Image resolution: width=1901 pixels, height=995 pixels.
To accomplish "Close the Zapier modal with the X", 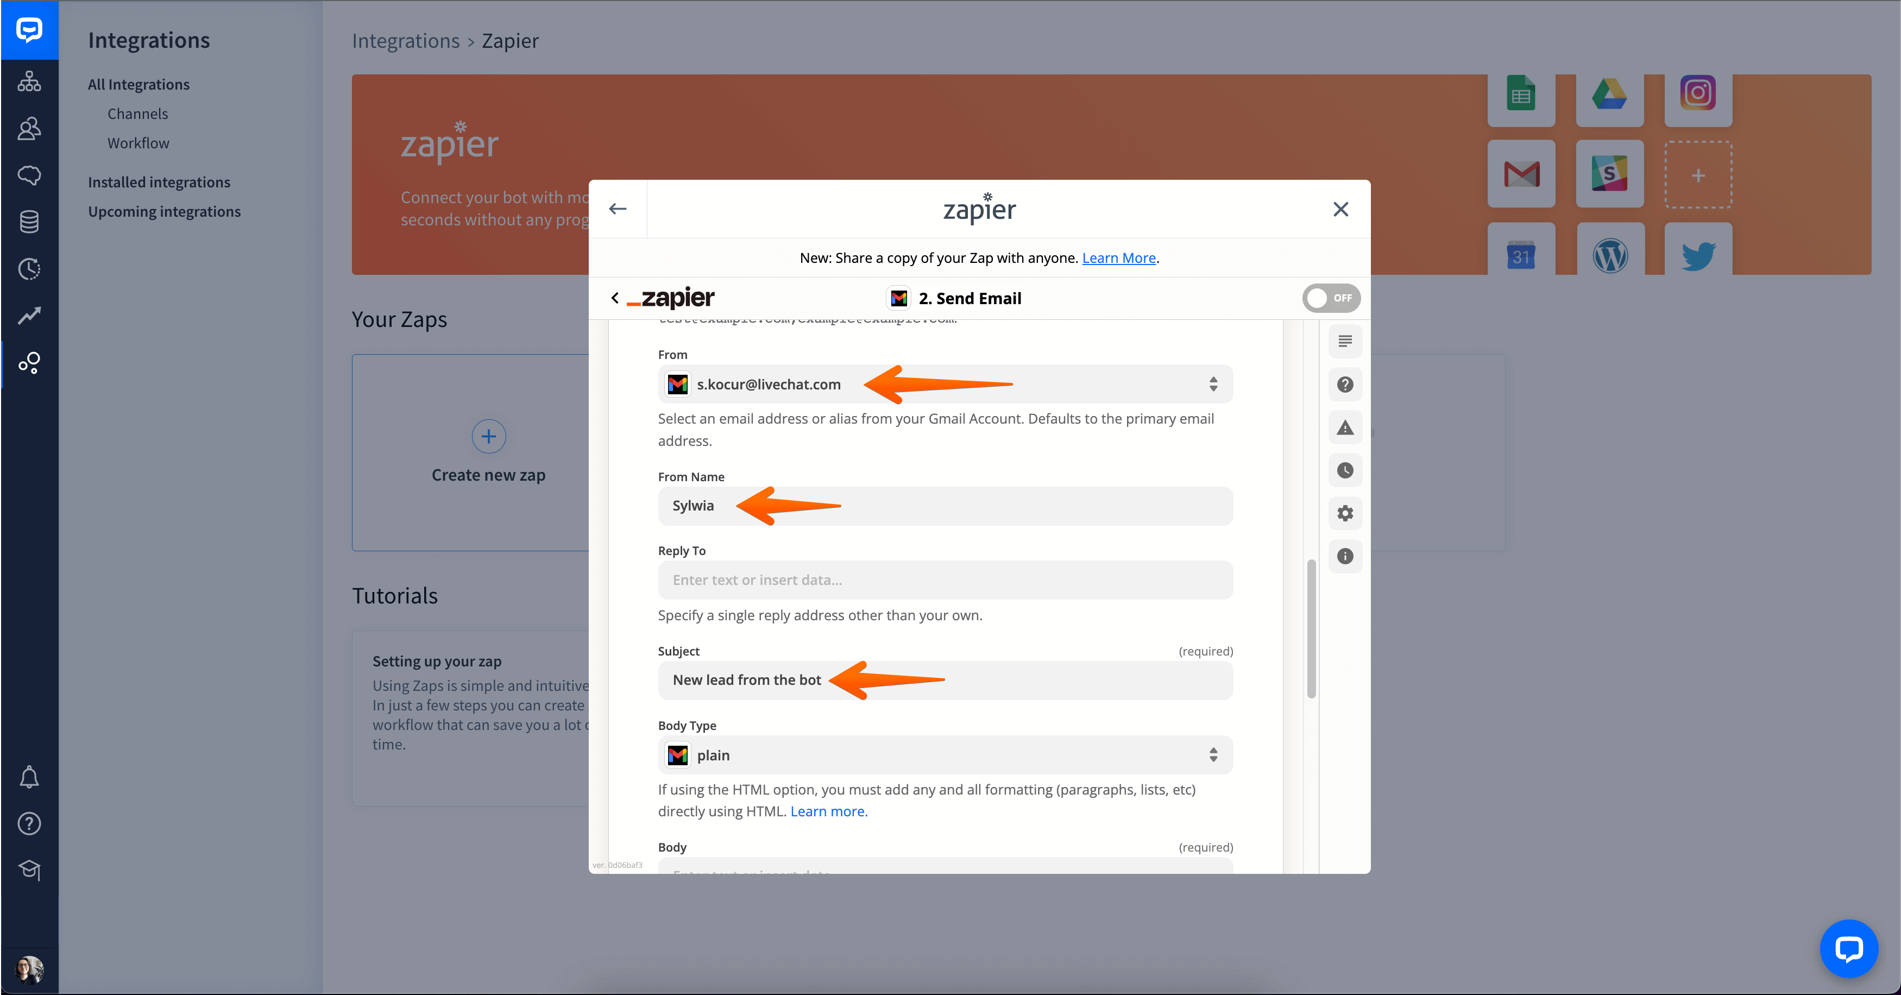I will tap(1341, 209).
